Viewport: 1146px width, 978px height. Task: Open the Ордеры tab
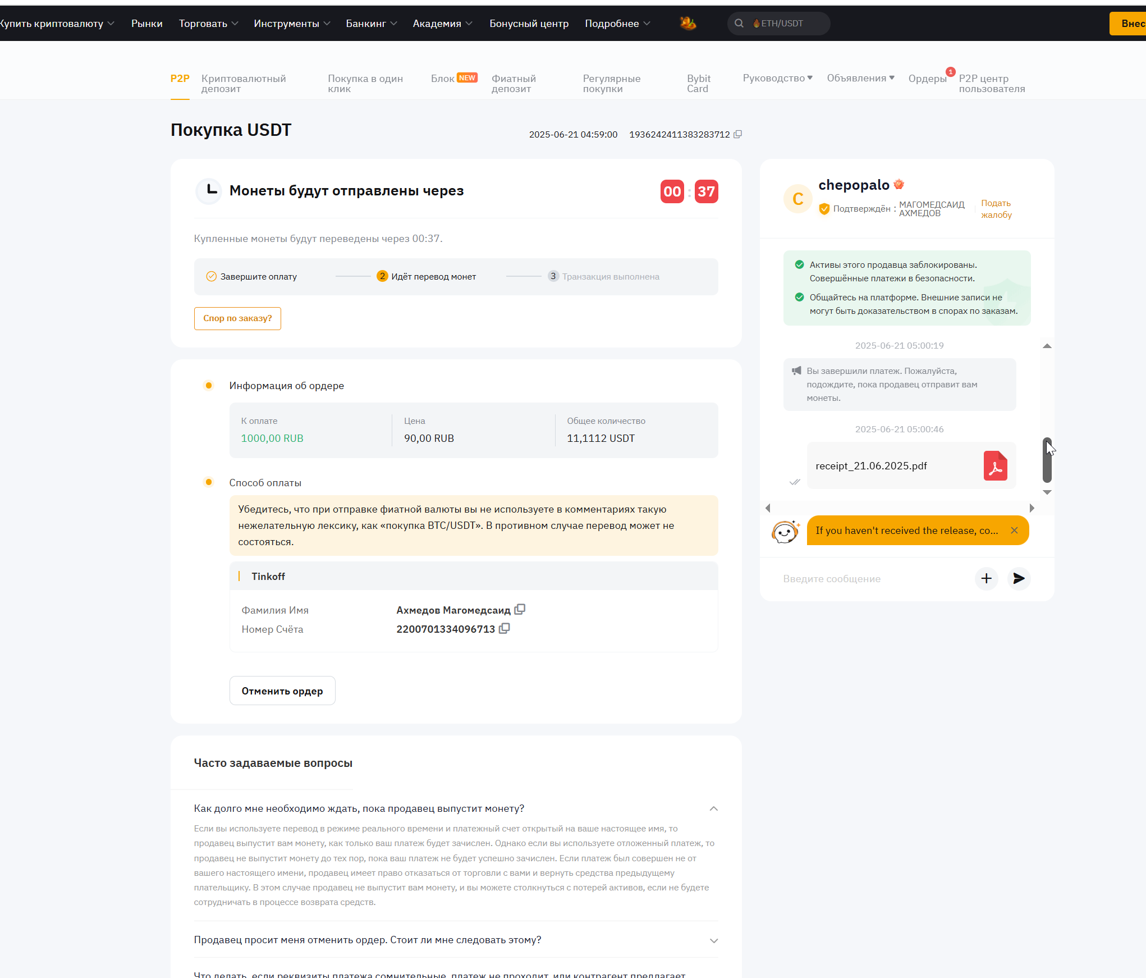(x=927, y=79)
